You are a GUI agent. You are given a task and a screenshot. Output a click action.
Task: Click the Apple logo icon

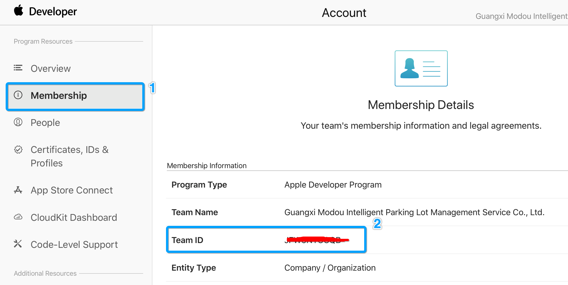click(19, 10)
